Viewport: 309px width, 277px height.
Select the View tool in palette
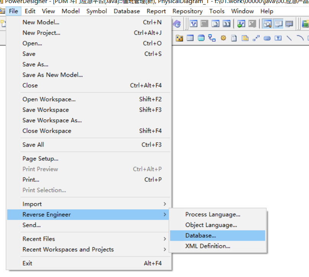[x=201, y=38]
